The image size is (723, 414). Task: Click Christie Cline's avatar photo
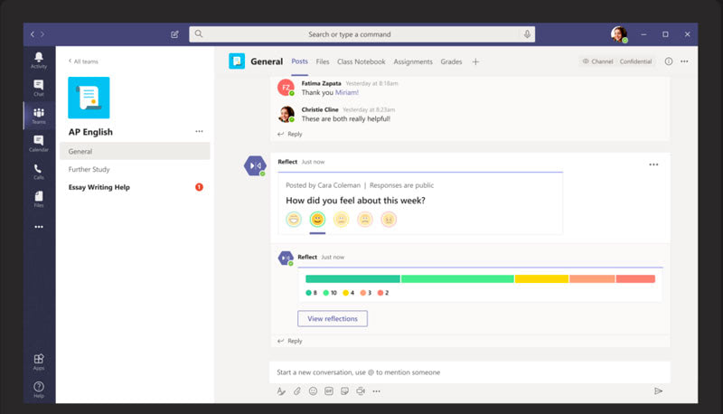(x=286, y=114)
